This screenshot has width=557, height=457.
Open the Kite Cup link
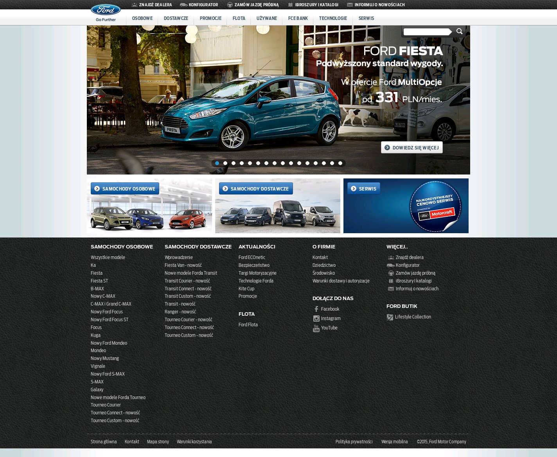[x=246, y=289]
